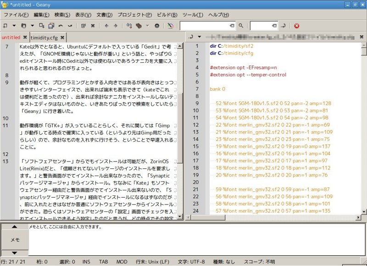The height and width of the screenshot is (266, 367).
Task: Close the split view pane
Action: (361, 37)
